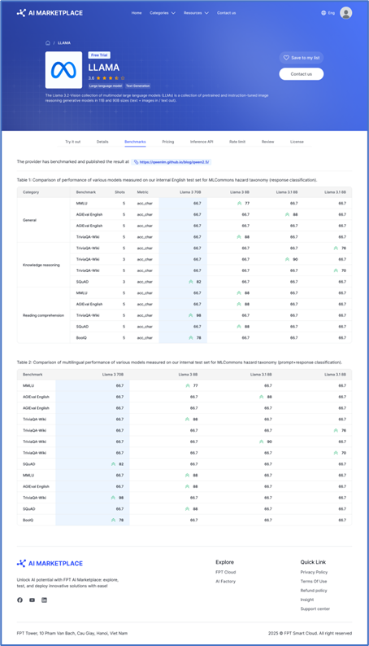Expand the Resources dropdown

click(x=196, y=13)
